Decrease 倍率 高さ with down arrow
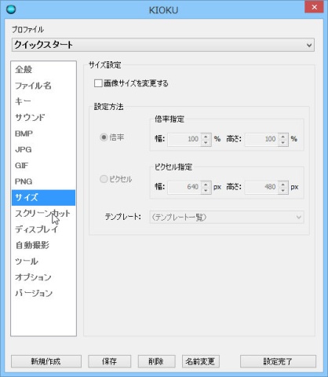This screenshot has height=377, width=328. click(x=283, y=142)
